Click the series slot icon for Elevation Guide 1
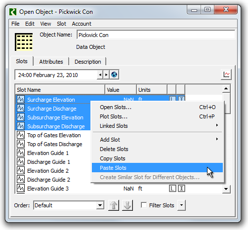The height and width of the screenshot is (230, 248). (x=21, y=153)
